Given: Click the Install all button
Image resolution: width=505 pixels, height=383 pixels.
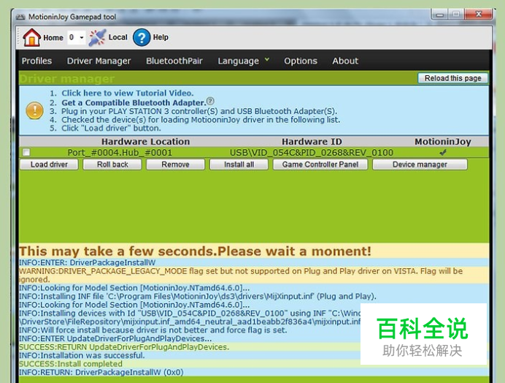Looking at the screenshot, I should 239,164.
